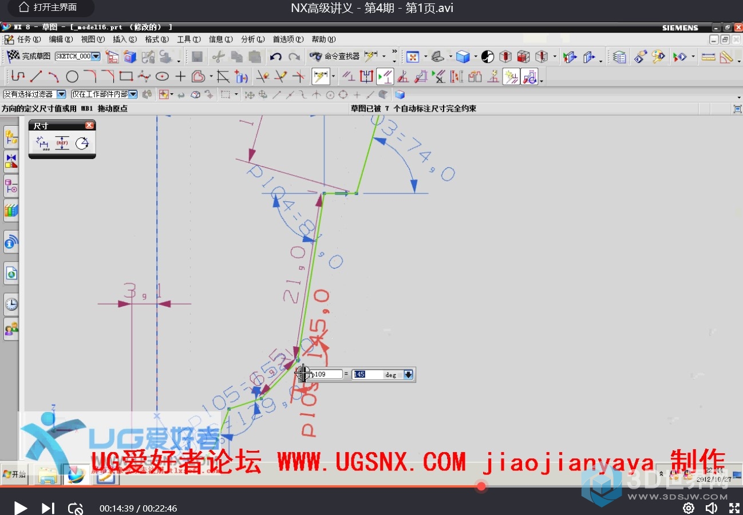Toggle Display Sketch Constraints button
Screen dimensions: 743x515
385,76
